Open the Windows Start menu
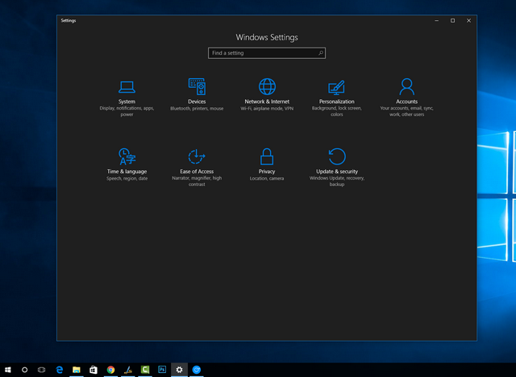 (x=8, y=370)
